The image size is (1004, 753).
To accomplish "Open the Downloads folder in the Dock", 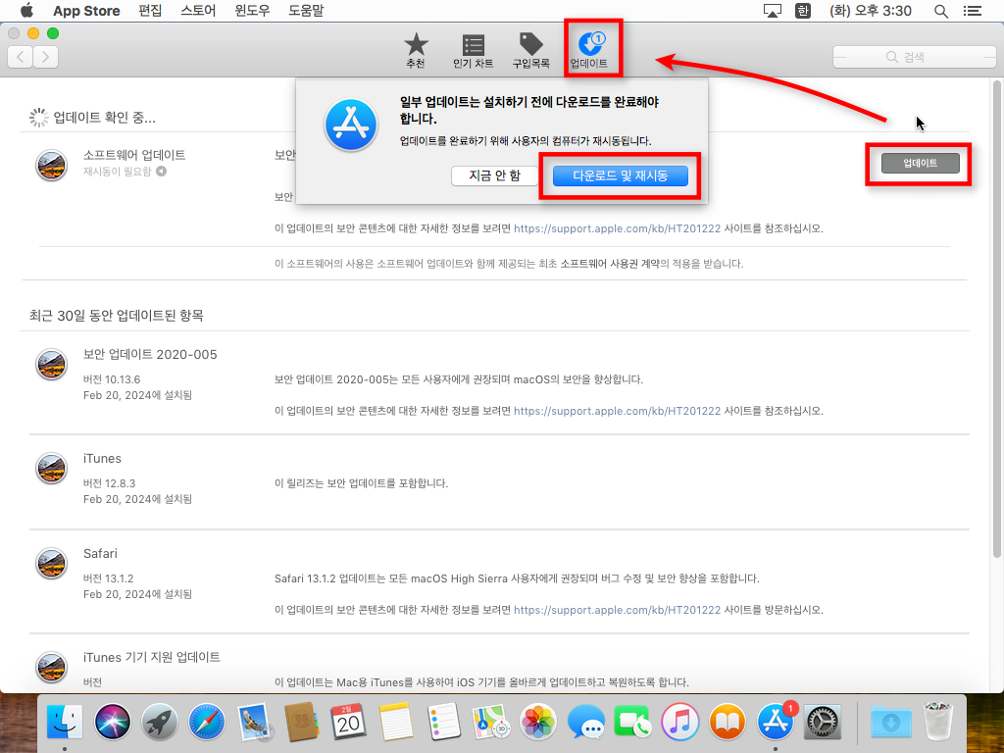I will pos(891,721).
